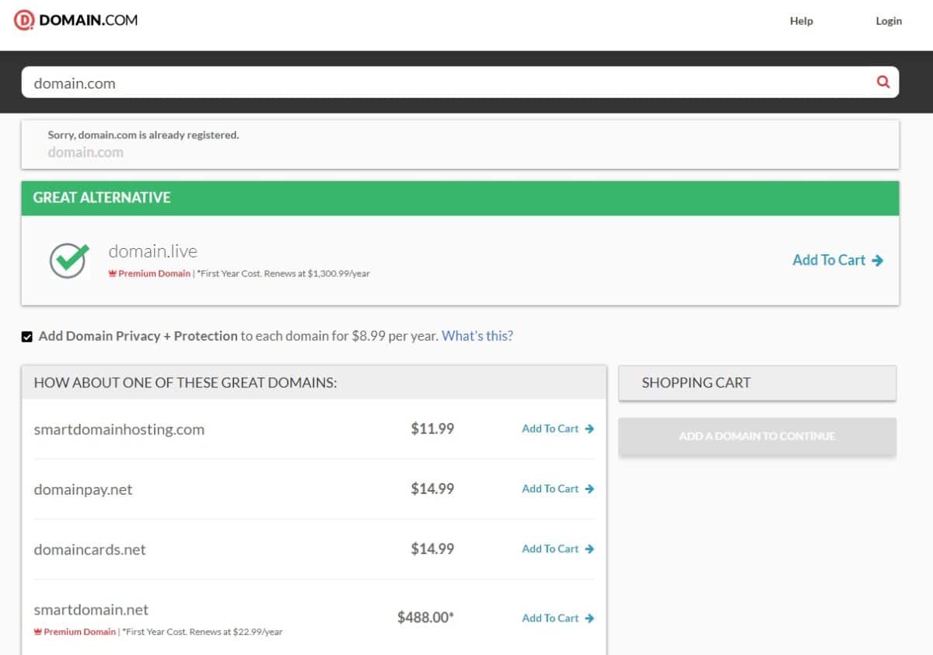Click the red search magnifier icon
Viewport: 933px width, 655px height.
click(883, 82)
